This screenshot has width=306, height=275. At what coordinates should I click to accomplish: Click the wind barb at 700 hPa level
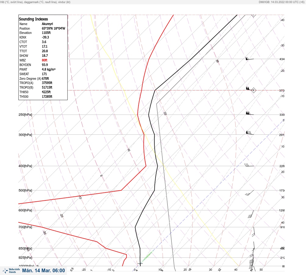click(x=254, y=232)
